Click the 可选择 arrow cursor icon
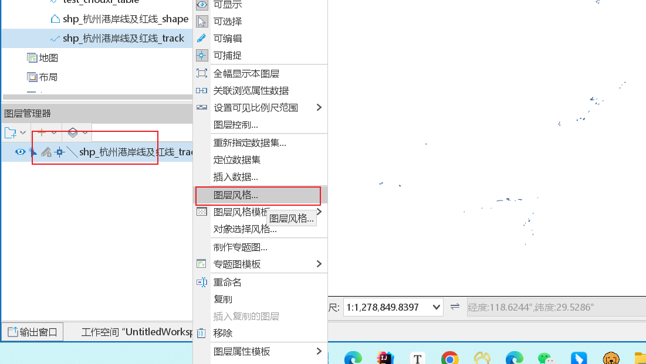The image size is (646, 364). tap(202, 22)
